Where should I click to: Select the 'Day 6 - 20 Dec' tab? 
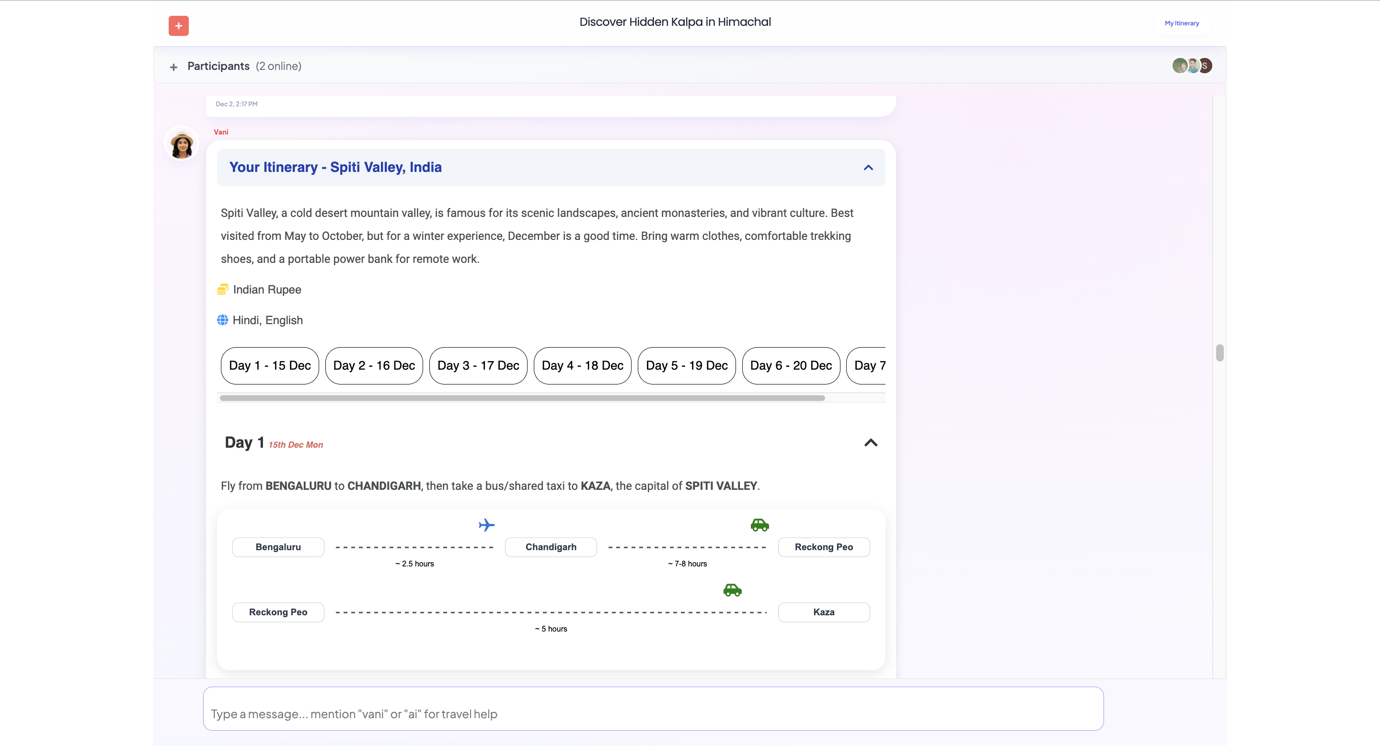(790, 365)
